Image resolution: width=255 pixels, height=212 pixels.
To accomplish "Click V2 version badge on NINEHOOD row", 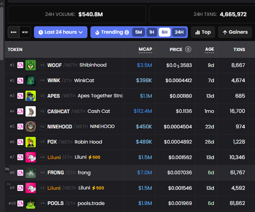I will [42, 127].
